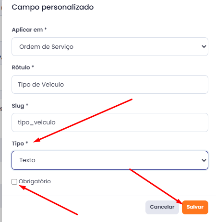The width and height of the screenshot is (216, 222).
Task: Enable the Obrigatório checkbox
Action: click(x=14, y=181)
